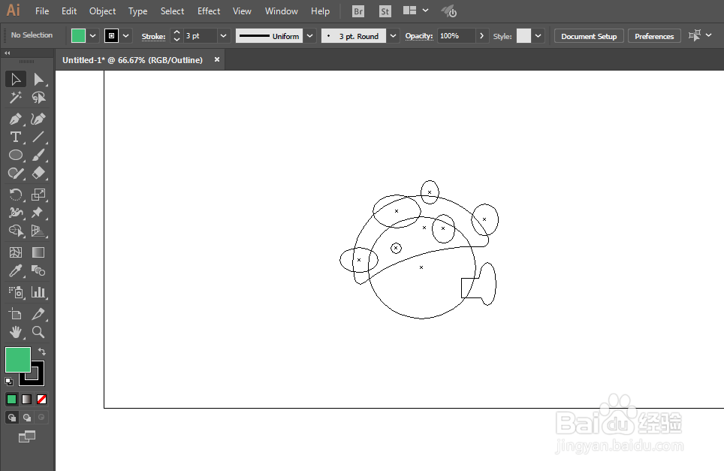Pick the Gradient tool

pos(39,252)
